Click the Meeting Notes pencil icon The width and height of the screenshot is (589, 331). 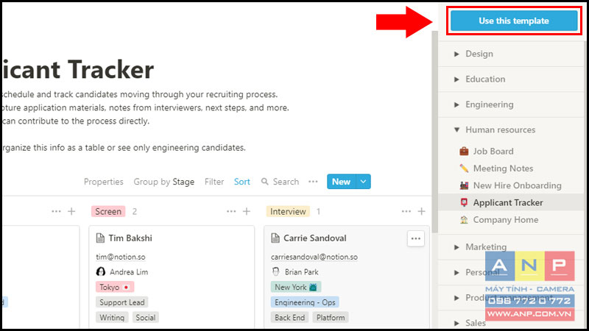[465, 168]
